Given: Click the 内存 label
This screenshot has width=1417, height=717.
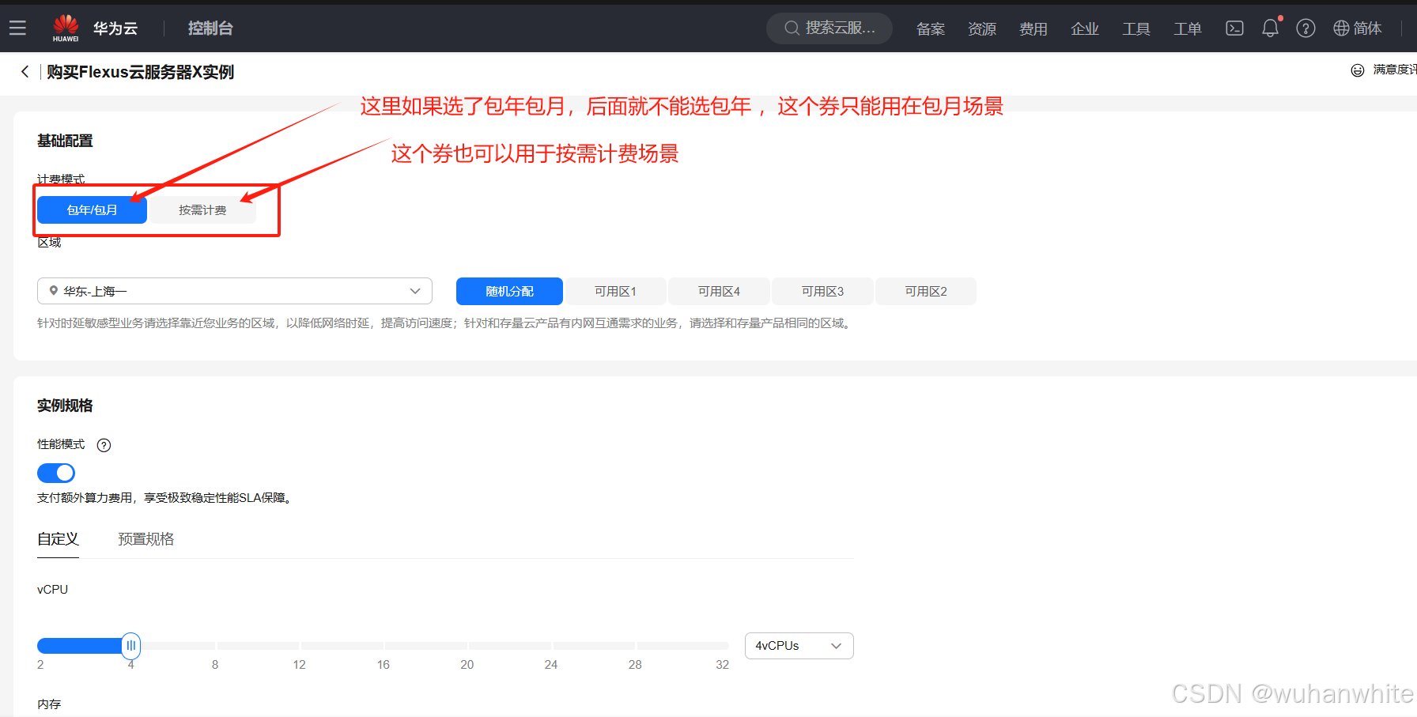Looking at the screenshot, I should click(x=49, y=704).
